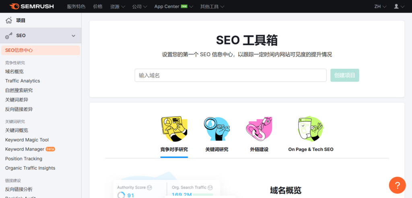Image resolution: width=412 pixels, height=198 pixels.
Task: Click the Semrush logo
Action: click(x=31, y=6)
